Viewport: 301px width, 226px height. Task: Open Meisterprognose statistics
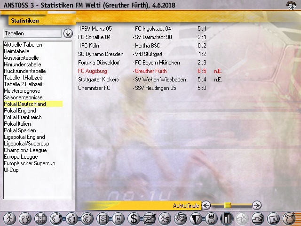(22, 91)
